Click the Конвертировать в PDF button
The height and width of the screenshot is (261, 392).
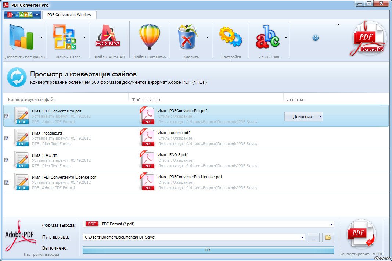click(x=362, y=235)
